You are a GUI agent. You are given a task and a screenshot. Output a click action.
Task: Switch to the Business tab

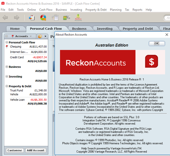79,29
